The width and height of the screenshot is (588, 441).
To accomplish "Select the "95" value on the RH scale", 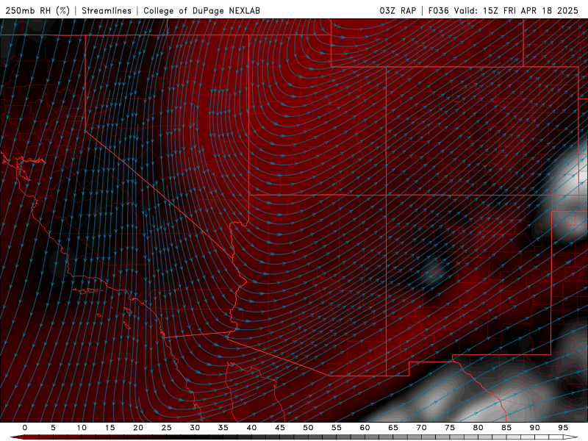I will (563, 428).
